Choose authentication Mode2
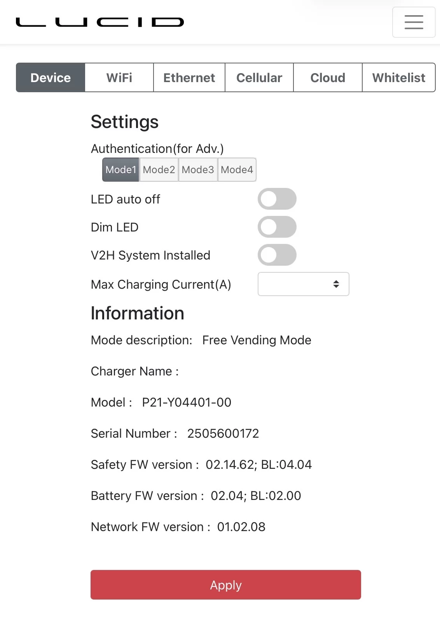This screenshot has height=626, width=440. [x=159, y=170]
